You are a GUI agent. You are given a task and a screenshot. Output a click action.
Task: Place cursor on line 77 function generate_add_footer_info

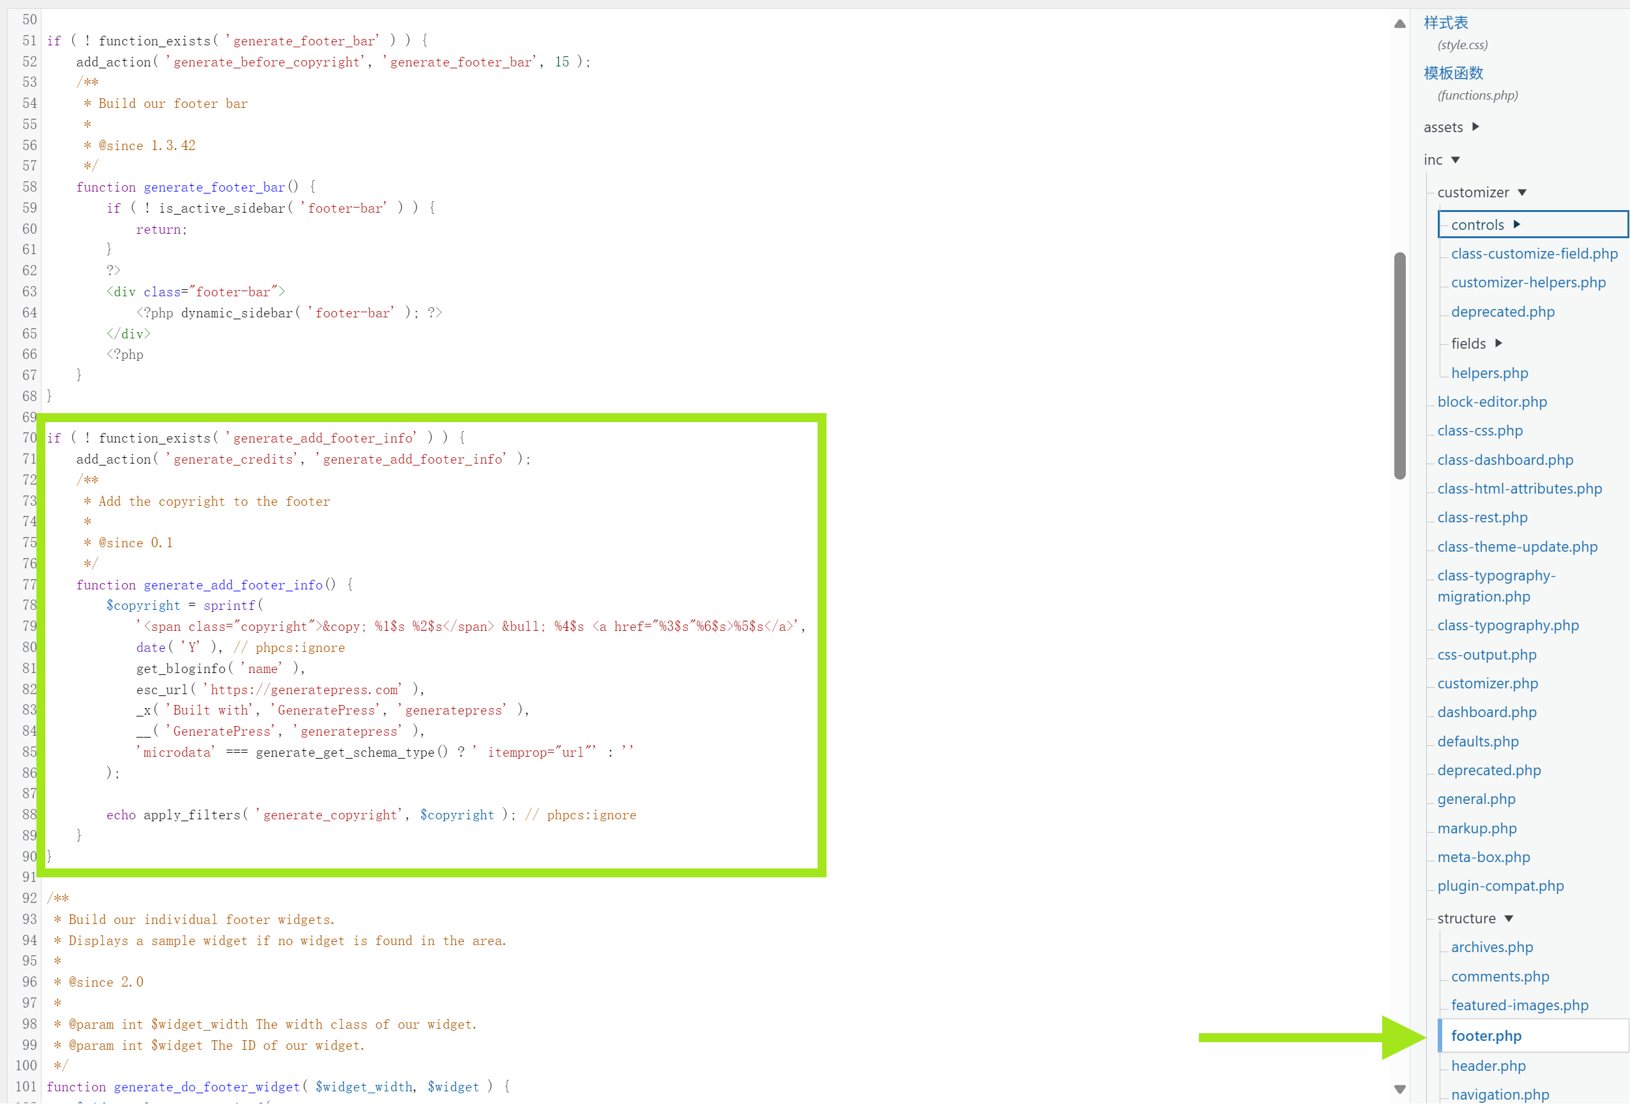[215, 586]
